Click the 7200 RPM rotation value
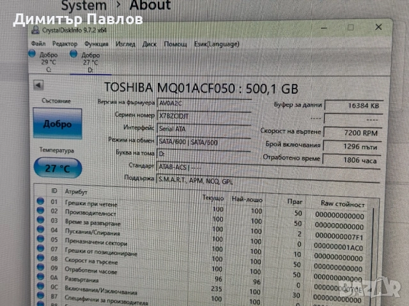The image size is (409, 306). (x=353, y=133)
